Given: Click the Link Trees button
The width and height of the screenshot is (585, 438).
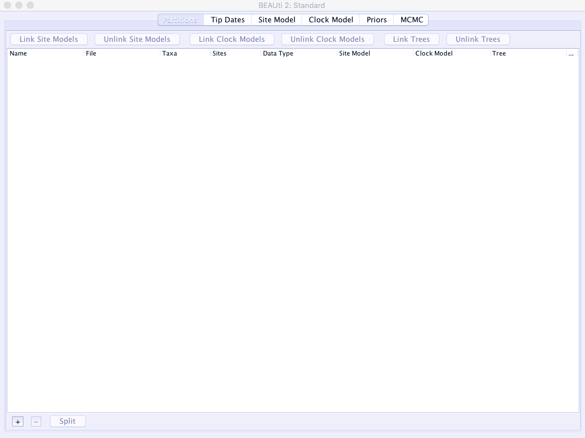Looking at the screenshot, I should pyautogui.click(x=411, y=39).
